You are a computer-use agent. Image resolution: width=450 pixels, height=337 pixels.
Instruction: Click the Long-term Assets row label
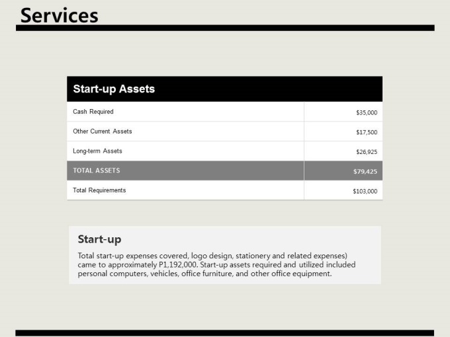click(97, 151)
